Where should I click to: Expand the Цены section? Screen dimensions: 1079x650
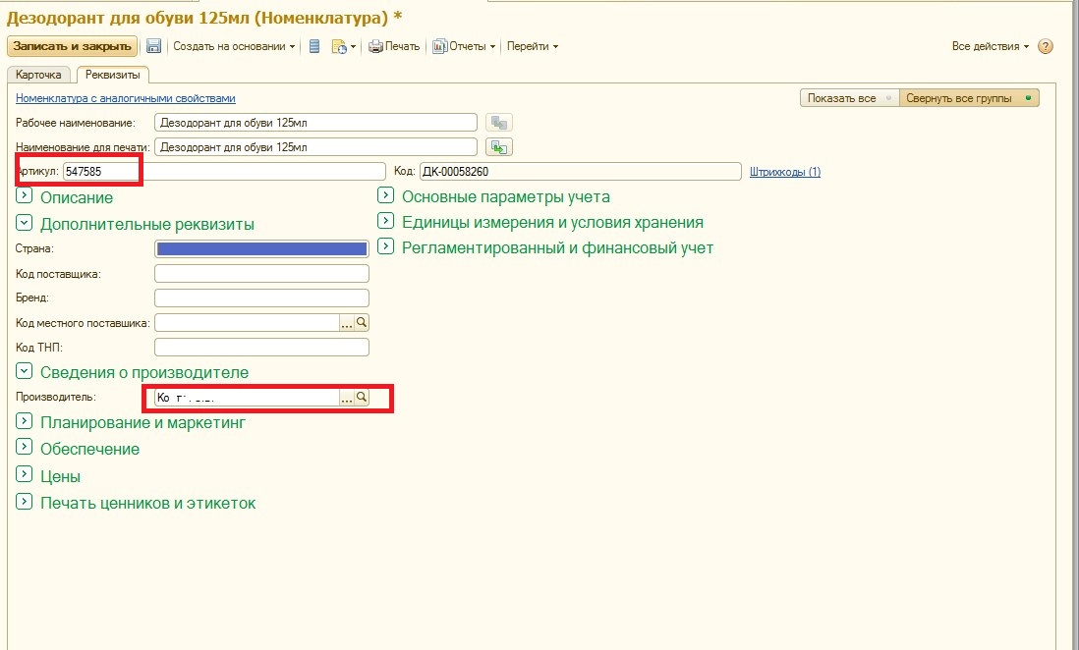click(25, 476)
